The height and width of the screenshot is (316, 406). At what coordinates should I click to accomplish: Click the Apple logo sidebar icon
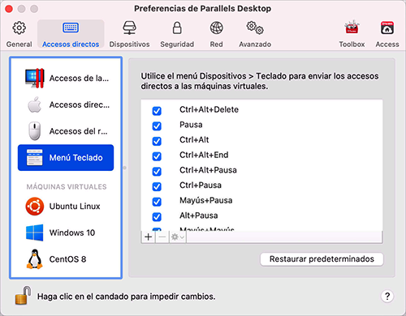pos(35,105)
